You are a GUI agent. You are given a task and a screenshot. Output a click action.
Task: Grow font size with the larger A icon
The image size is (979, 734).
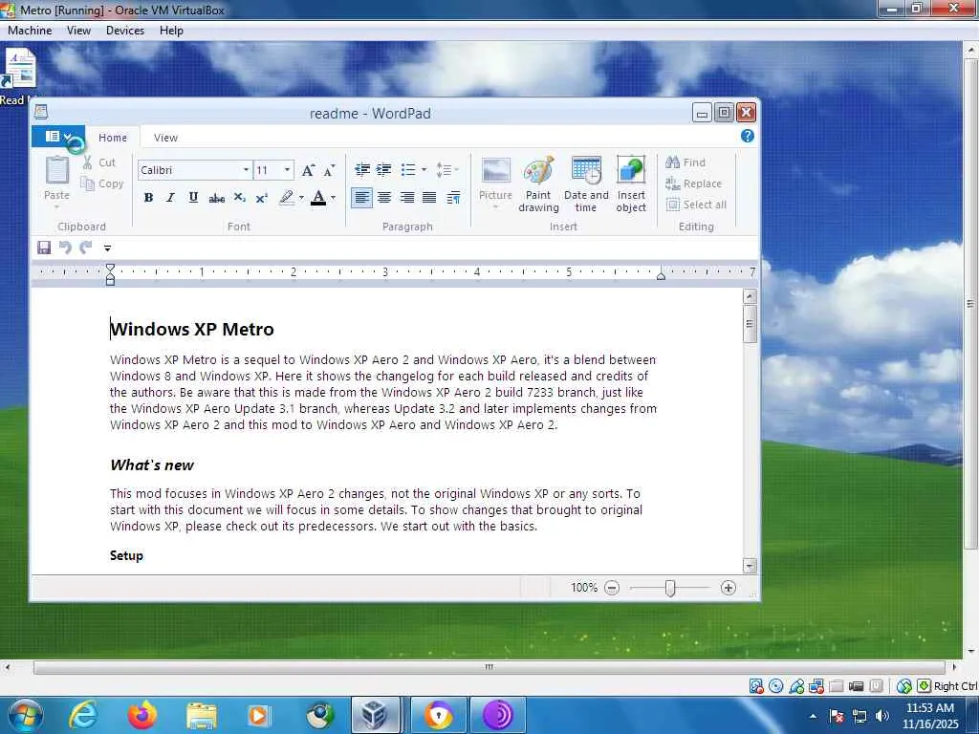308,170
